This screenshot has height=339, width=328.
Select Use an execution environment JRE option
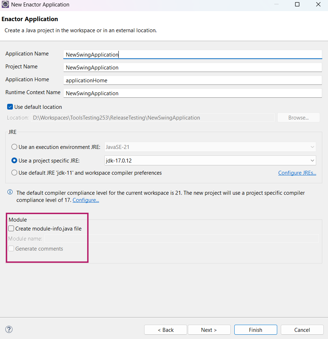coord(14,147)
